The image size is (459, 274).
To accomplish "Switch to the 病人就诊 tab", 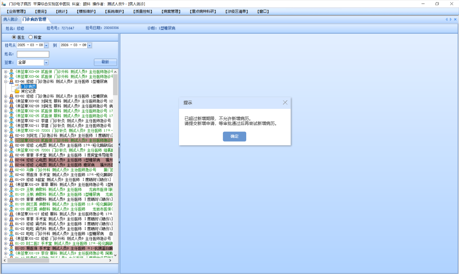I will pyautogui.click(x=11, y=19).
